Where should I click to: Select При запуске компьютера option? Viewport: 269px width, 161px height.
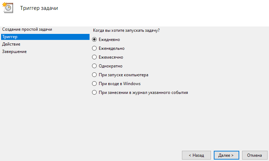(x=94, y=75)
